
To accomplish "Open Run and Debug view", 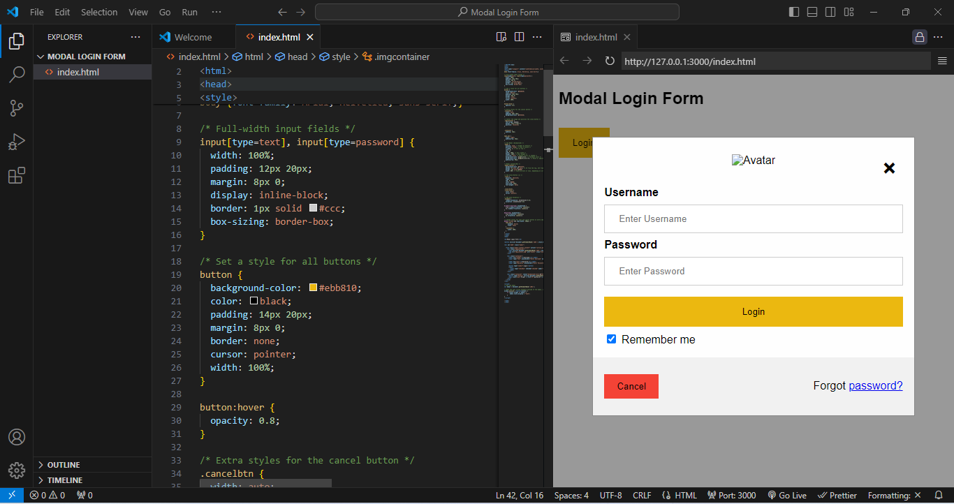I will click(17, 142).
